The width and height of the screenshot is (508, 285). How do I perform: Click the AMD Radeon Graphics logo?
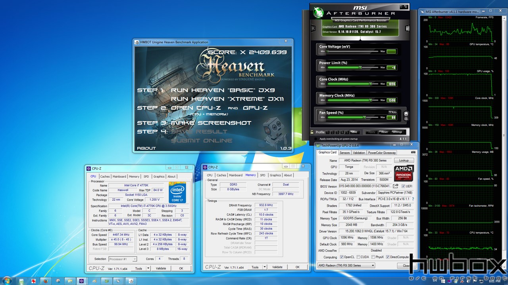pyautogui.click(x=404, y=173)
